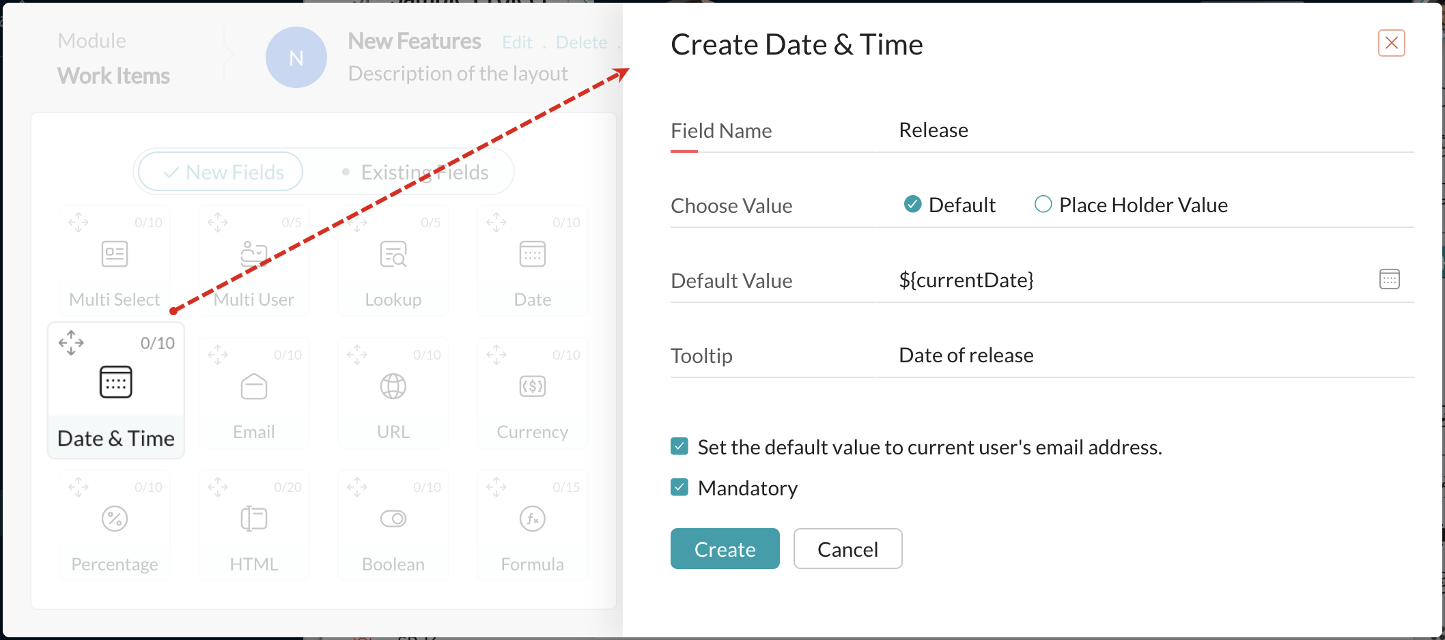This screenshot has width=1445, height=640.
Task: Click the Boolean card label
Action: [393, 564]
